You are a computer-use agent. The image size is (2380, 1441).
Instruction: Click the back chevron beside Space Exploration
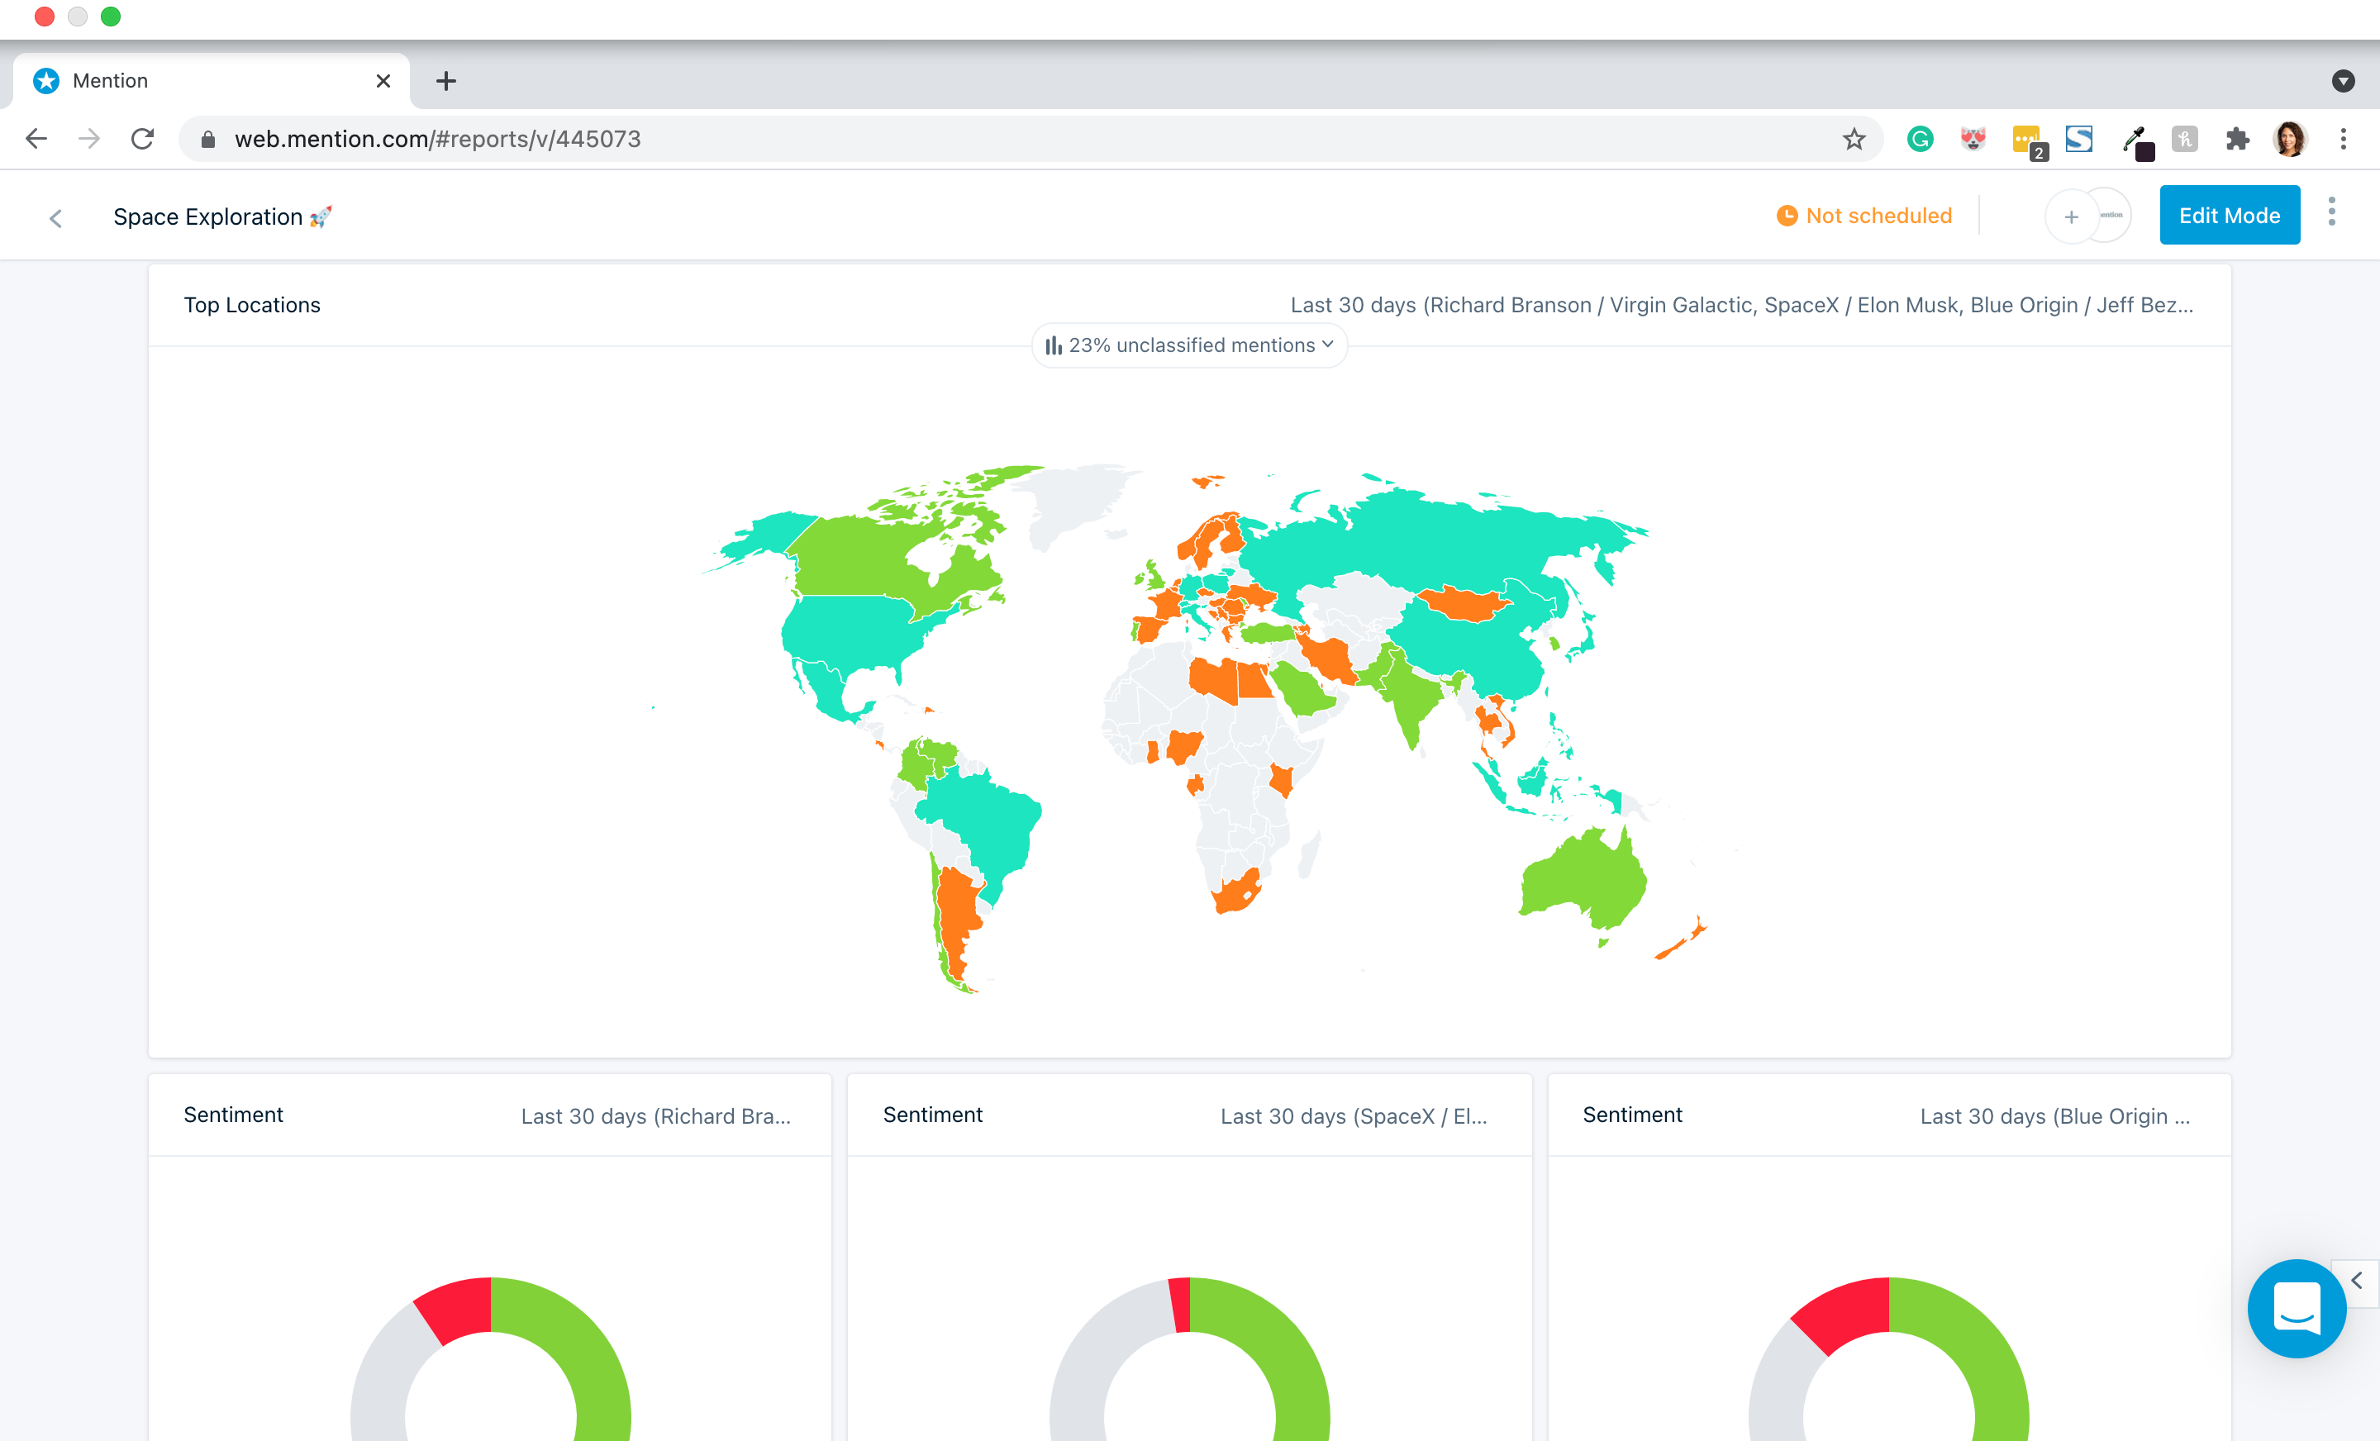pos(56,218)
